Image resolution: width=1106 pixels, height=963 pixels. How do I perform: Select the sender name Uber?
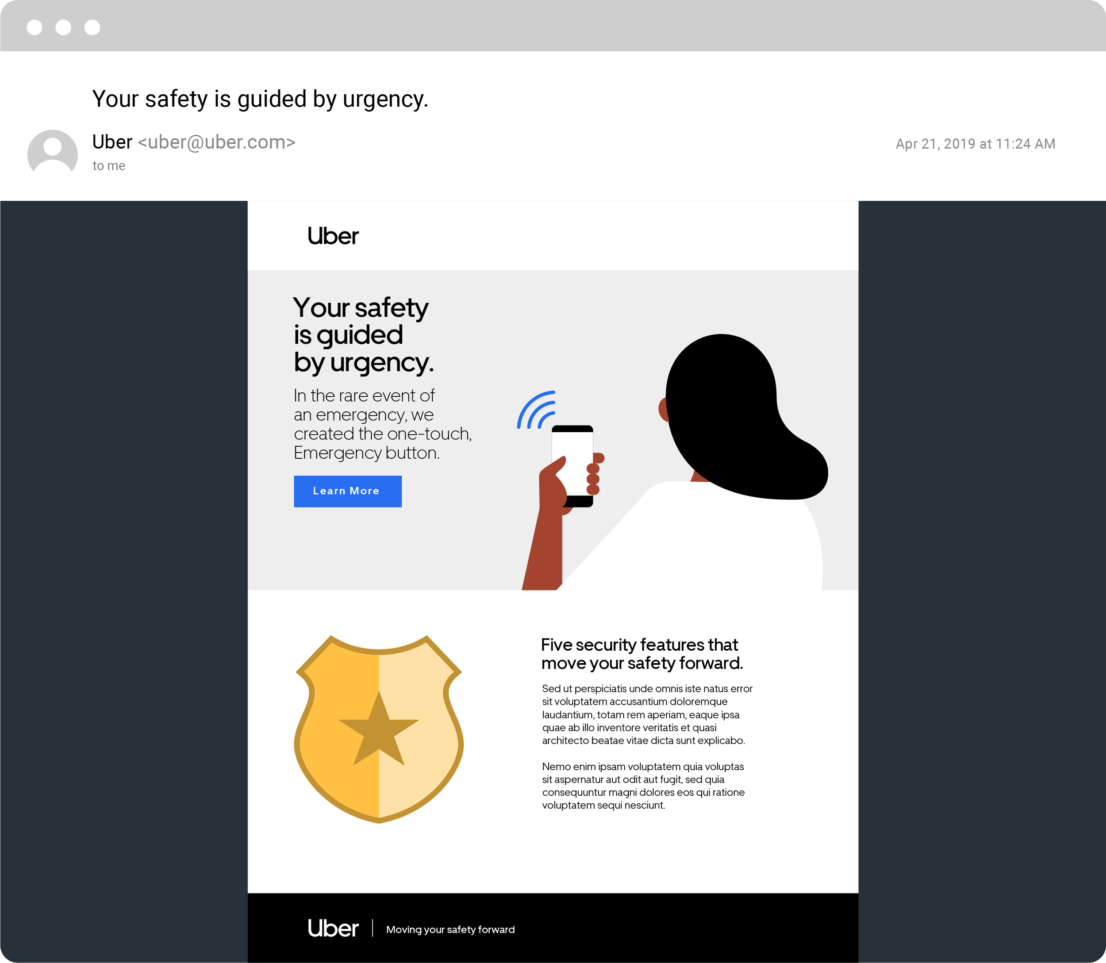(x=112, y=142)
